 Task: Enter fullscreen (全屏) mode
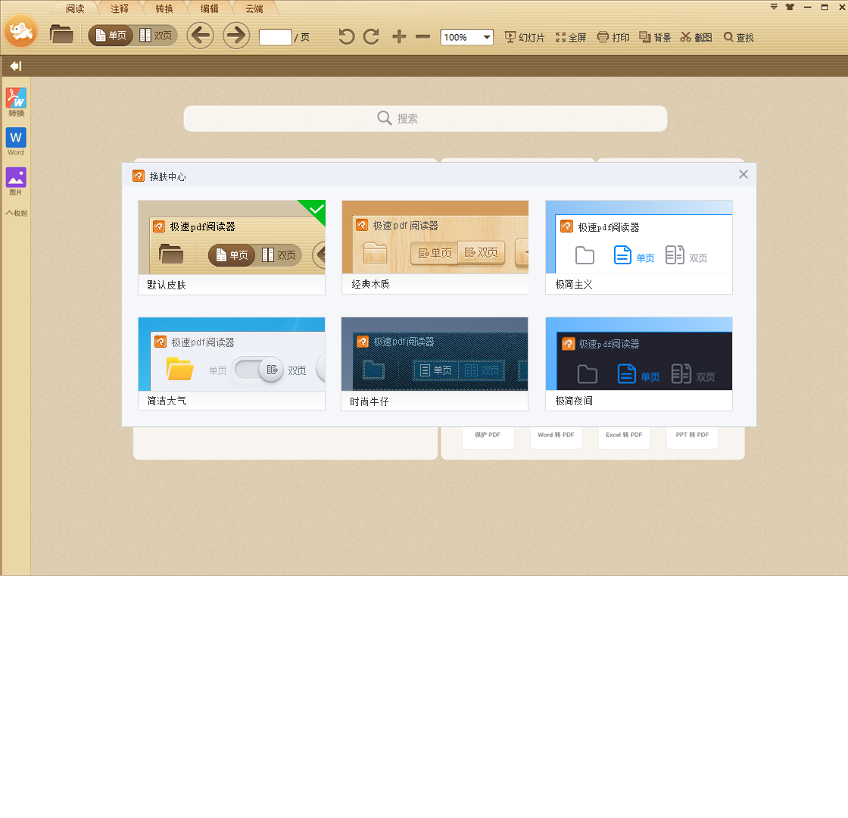click(x=571, y=37)
